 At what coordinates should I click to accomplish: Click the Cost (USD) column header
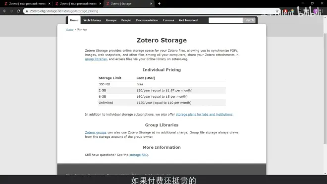click(x=146, y=78)
